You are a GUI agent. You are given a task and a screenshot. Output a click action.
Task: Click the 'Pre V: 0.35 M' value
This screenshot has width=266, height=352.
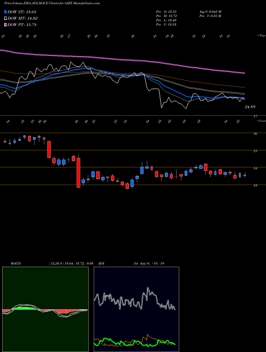(x=210, y=16)
